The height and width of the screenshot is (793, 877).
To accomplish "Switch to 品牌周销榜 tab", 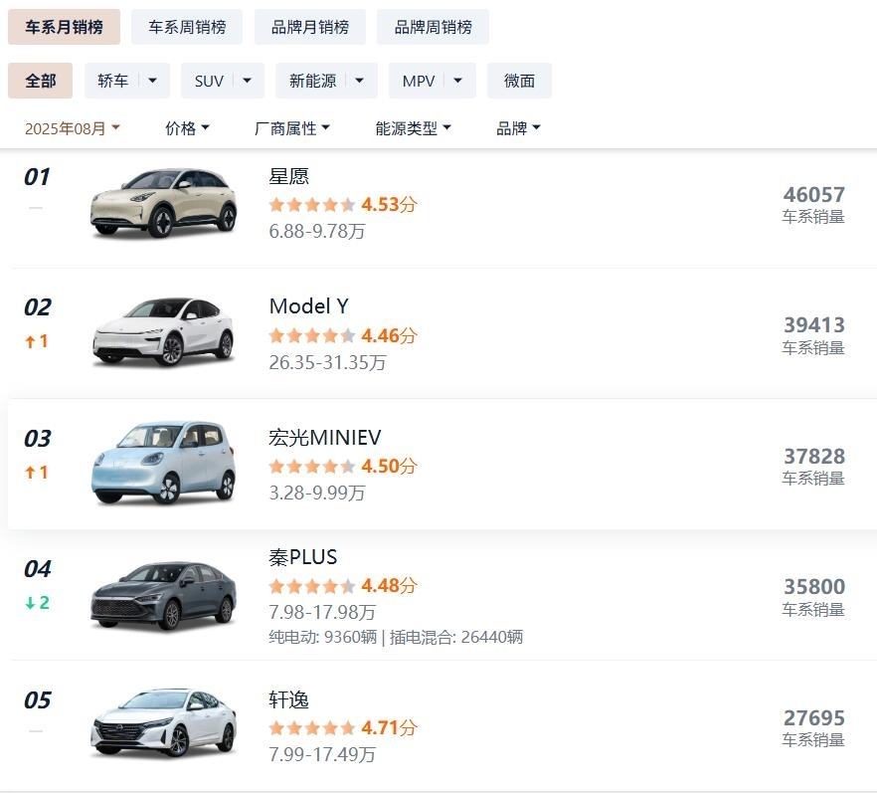I will [x=433, y=27].
